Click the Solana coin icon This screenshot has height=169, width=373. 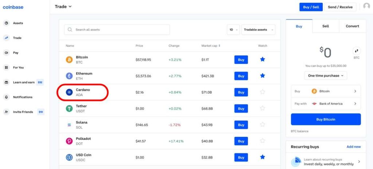click(69, 125)
